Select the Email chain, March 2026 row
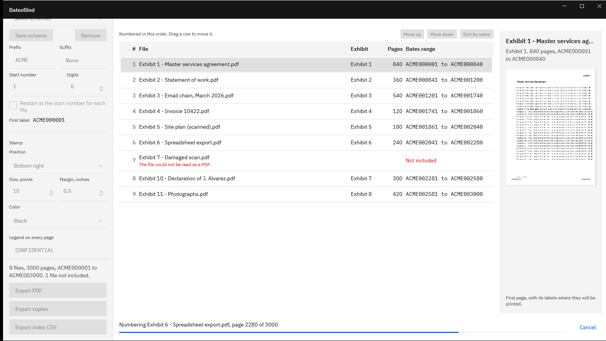The height and width of the screenshot is (341, 606). (306, 95)
